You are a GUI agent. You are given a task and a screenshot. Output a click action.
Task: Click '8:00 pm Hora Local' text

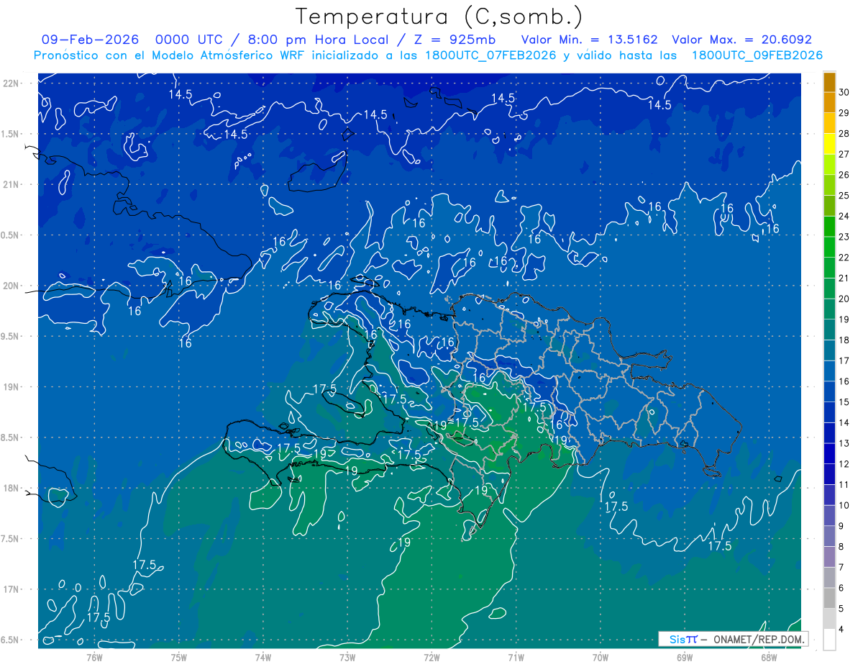coord(319,40)
